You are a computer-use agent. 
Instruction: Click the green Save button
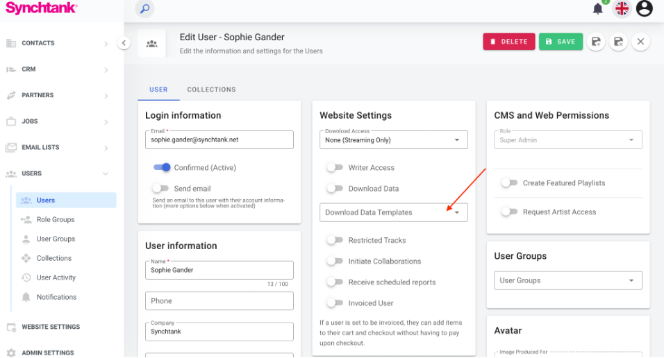(561, 42)
